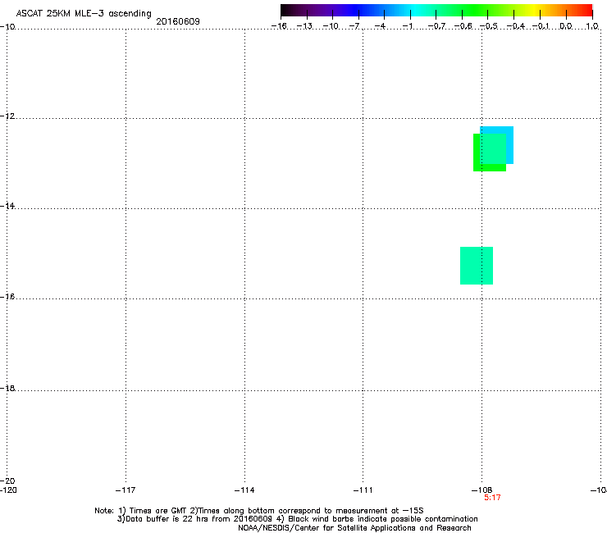Pick the red end of the color bar
Screen dimensions: 607x533
(586, 11)
